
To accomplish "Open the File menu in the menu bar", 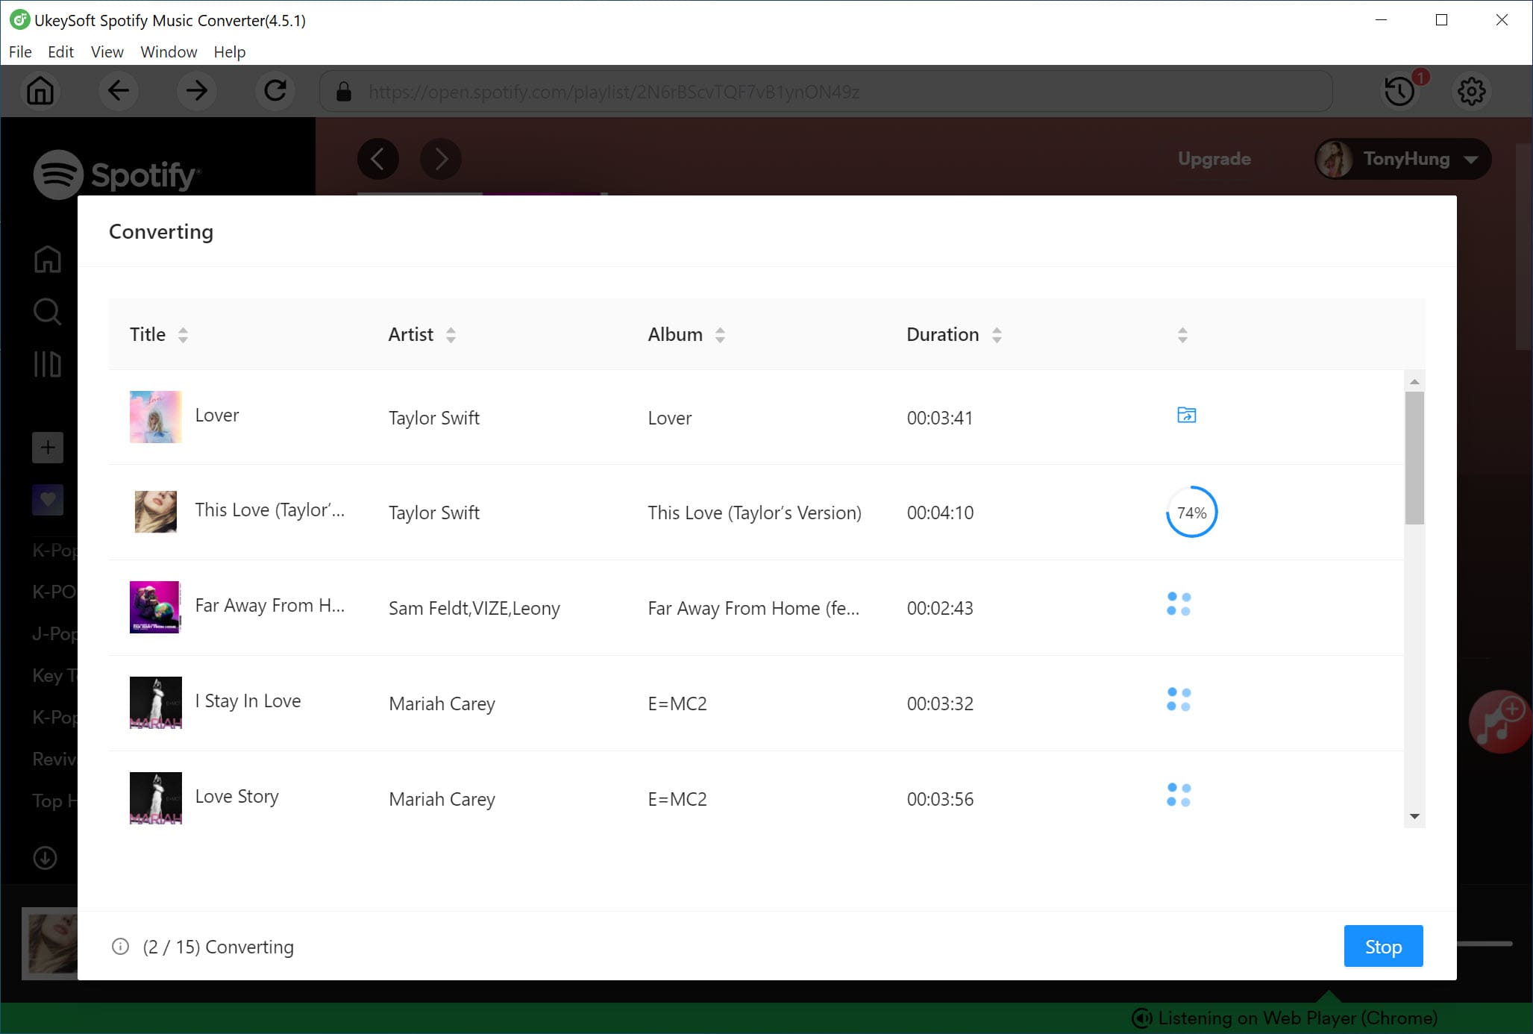I will pos(19,52).
